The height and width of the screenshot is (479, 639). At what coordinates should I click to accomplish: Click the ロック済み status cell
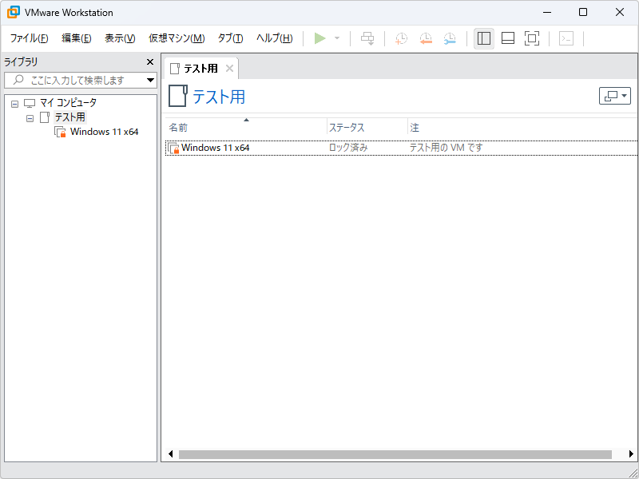[348, 148]
